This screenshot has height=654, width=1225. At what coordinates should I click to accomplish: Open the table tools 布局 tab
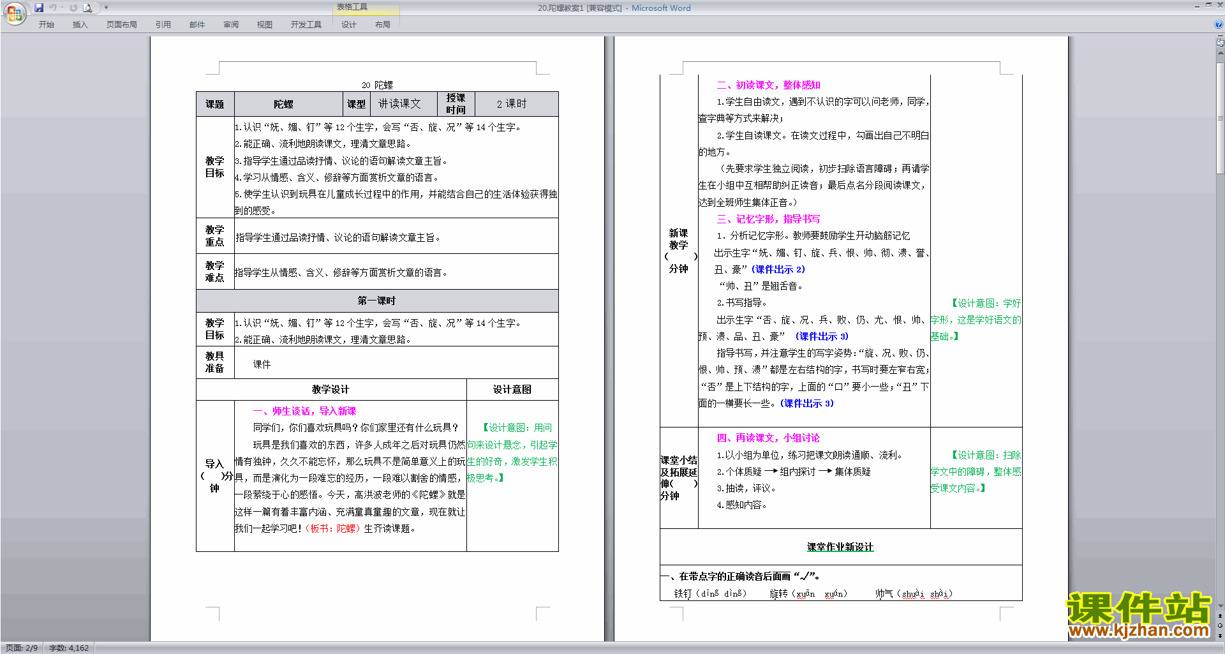382,24
